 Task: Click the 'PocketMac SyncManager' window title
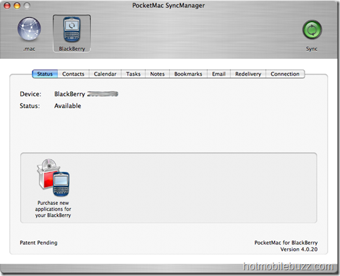pos(168,5)
